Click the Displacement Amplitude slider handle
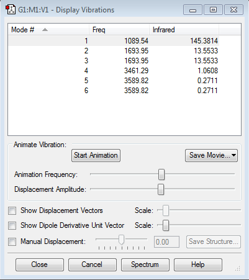This screenshot has height=280, width=249. (x=161, y=189)
